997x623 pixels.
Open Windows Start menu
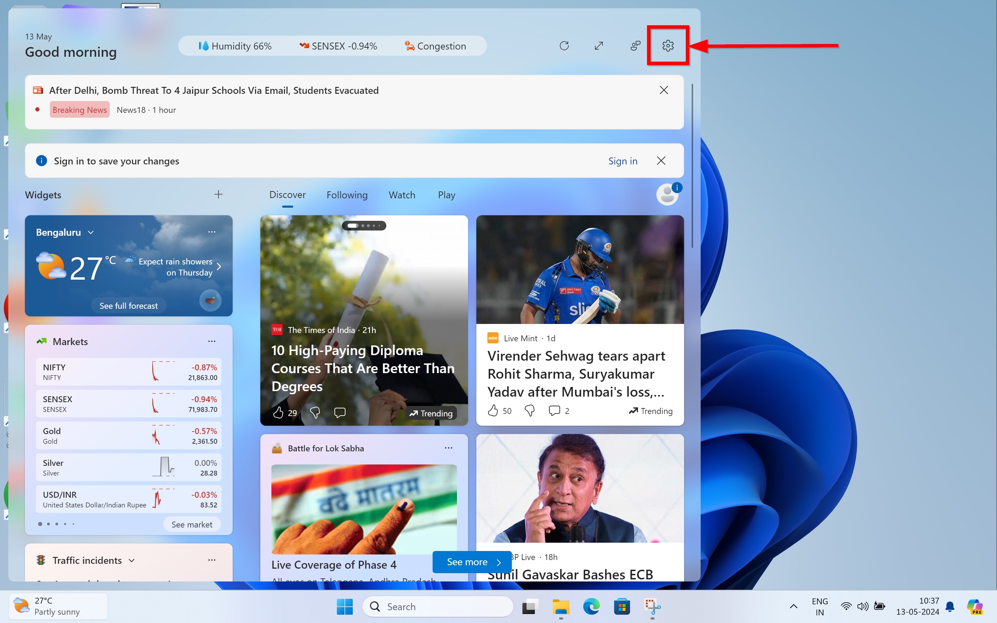[344, 606]
